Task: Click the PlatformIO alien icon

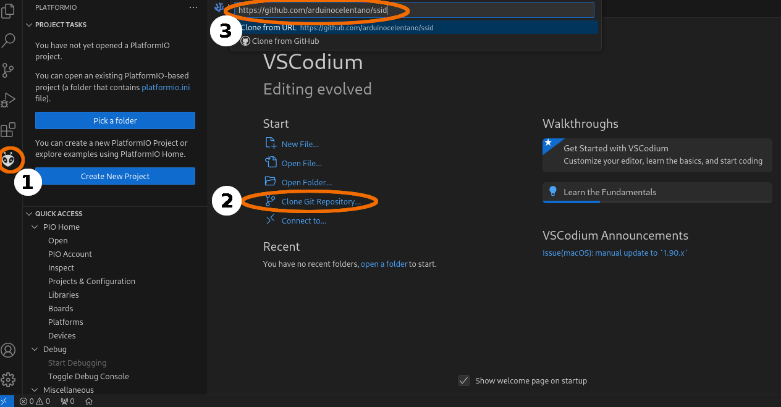Action: (x=9, y=161)
